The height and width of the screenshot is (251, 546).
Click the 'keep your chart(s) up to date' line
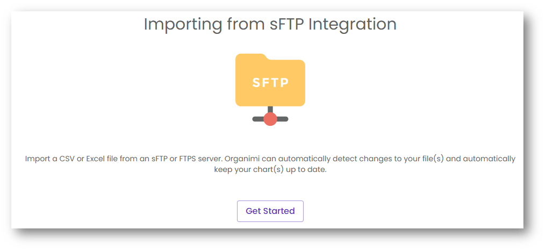click(x=270, y=169)
